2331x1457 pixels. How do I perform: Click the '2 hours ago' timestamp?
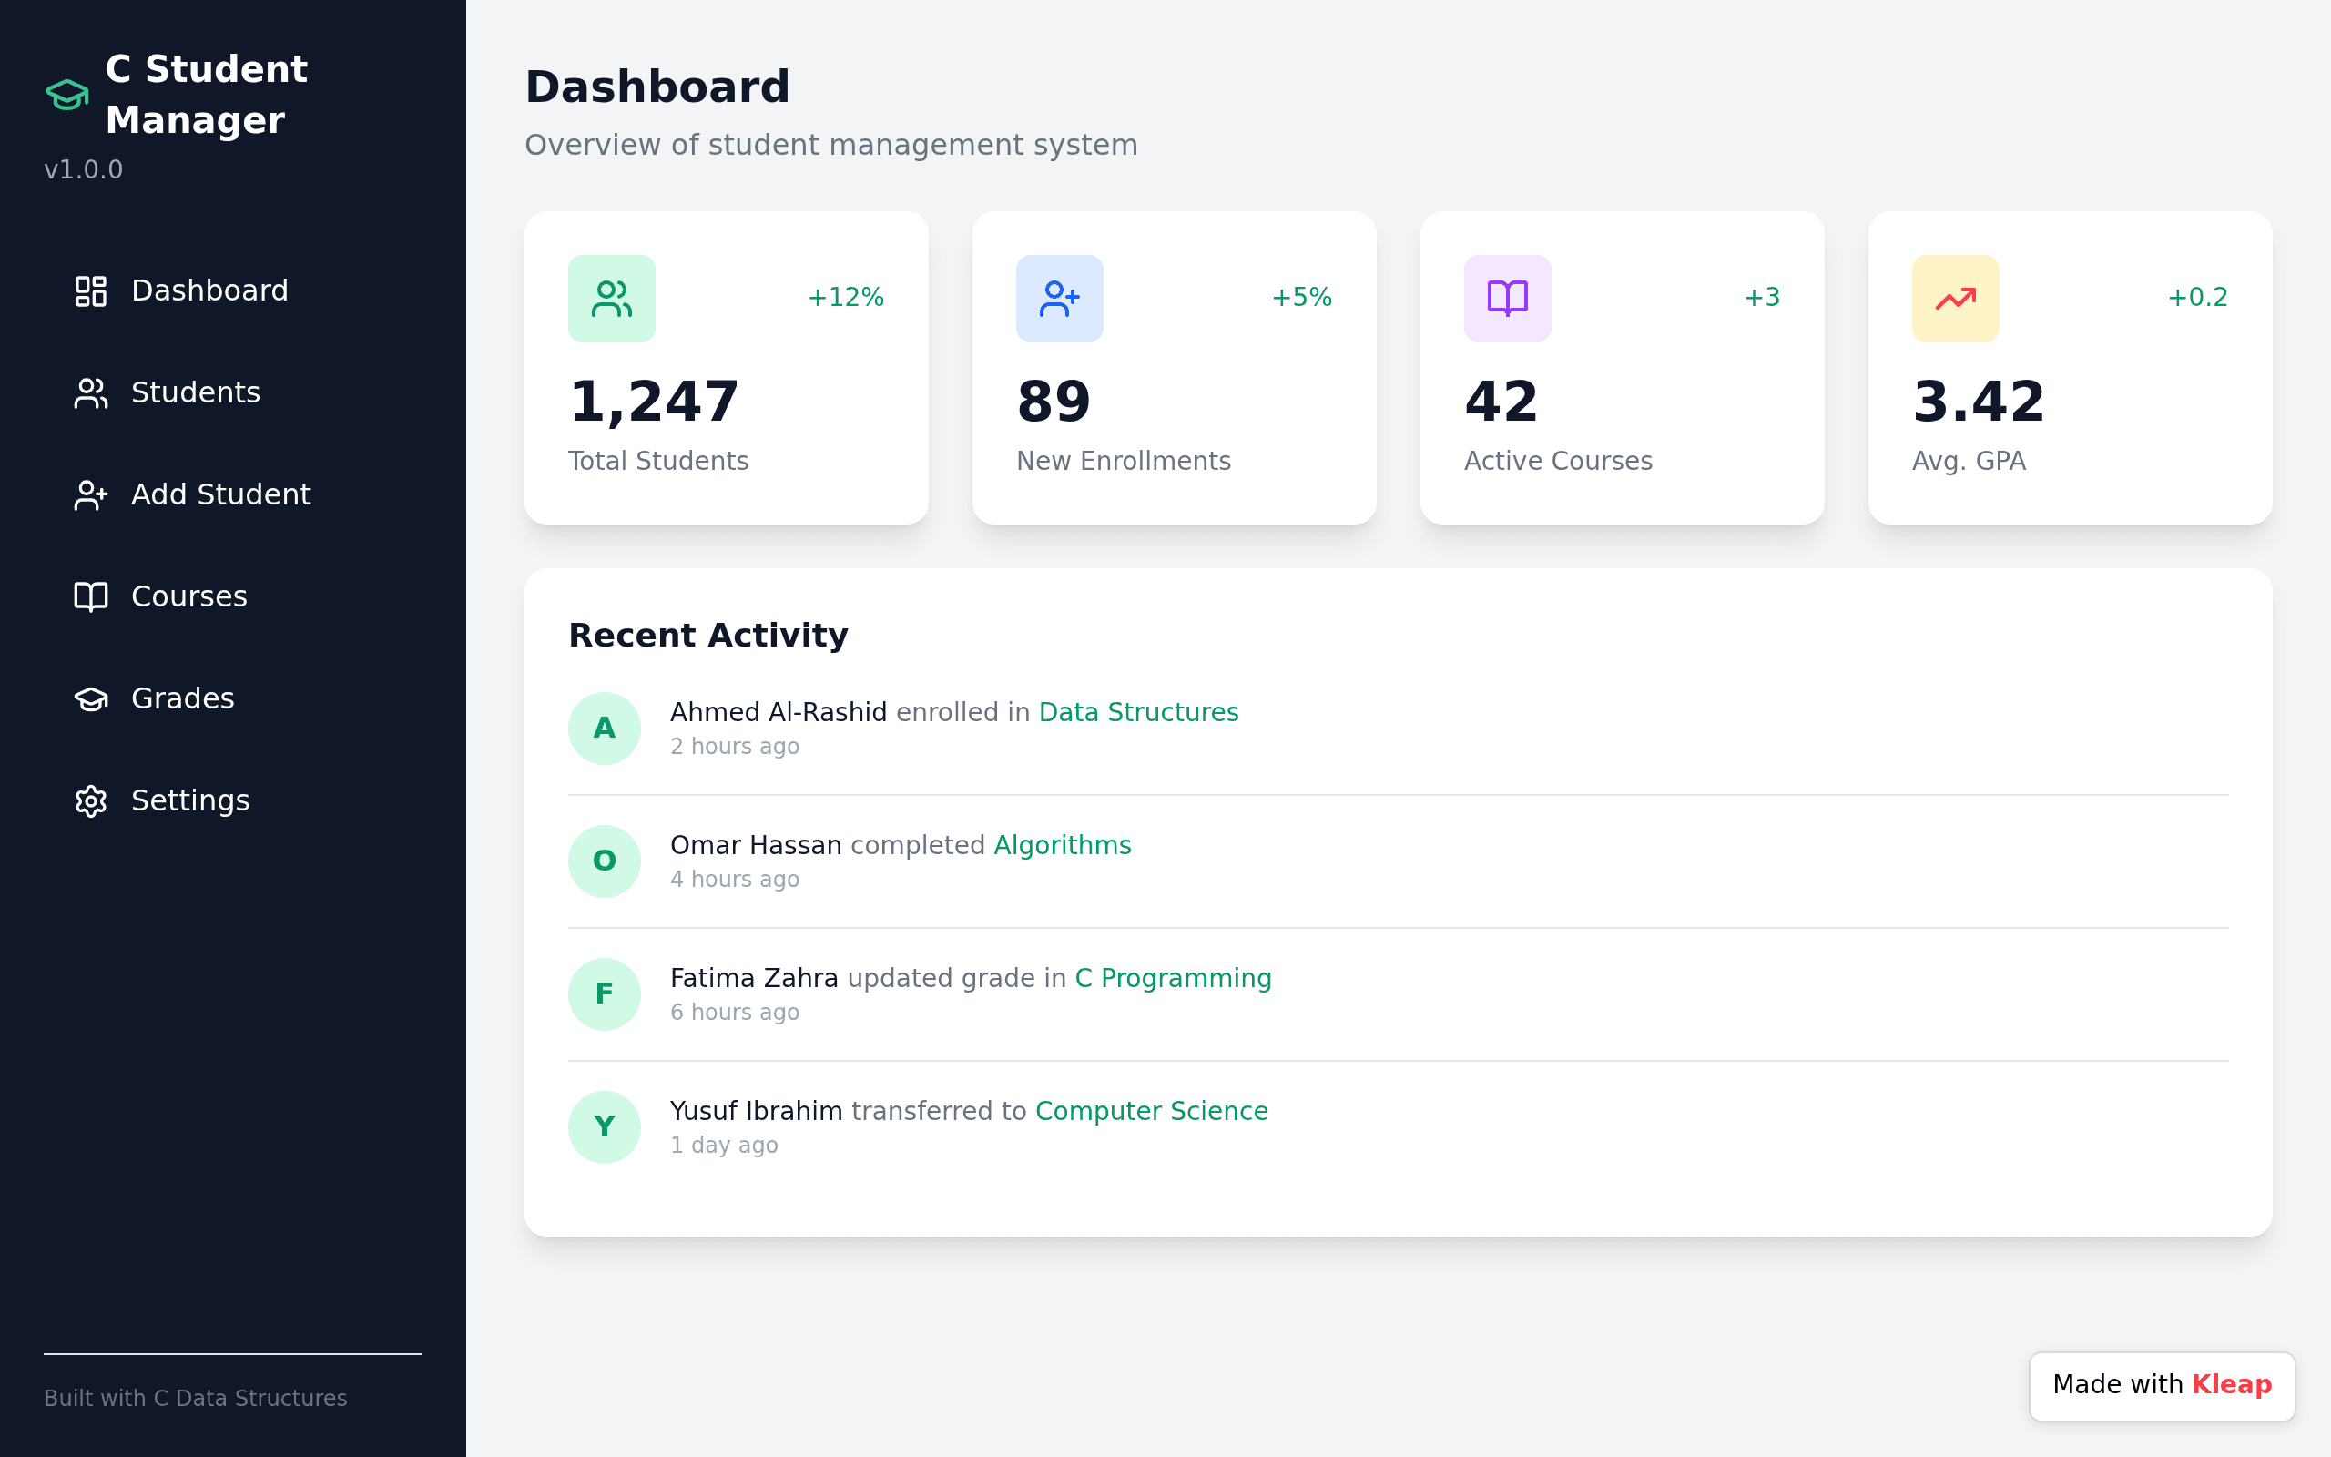[x=735, y=747]
